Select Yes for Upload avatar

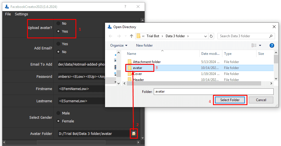click(58, 31)
